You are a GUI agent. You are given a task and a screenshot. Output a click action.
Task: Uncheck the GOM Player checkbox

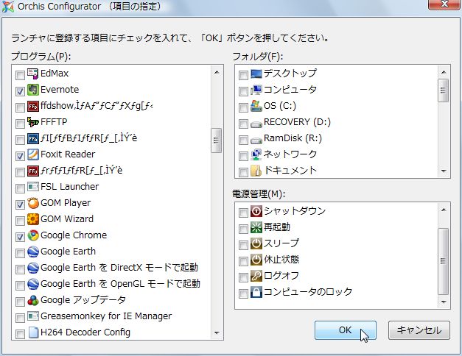pyautogui.click(x=20, y=204)
